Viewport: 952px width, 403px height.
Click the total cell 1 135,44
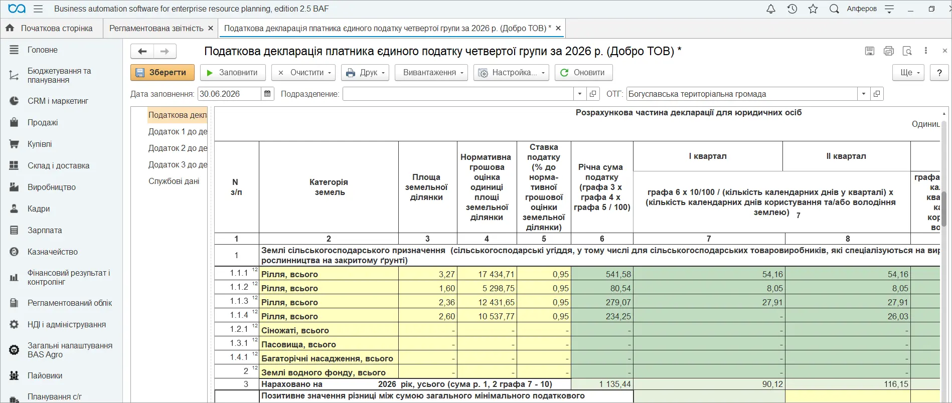[602, 384]
